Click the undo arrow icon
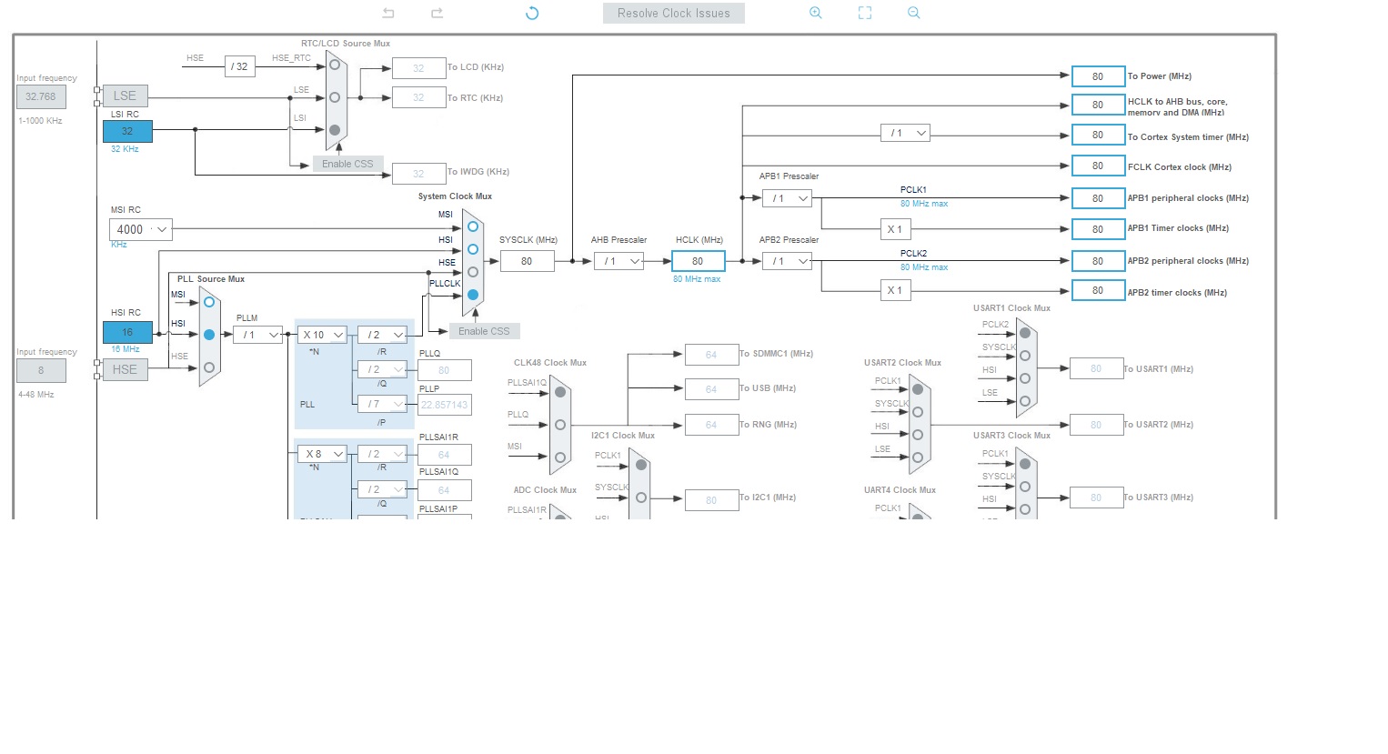The width and height of the screenshot is (1388, 754). click(388, 13)
